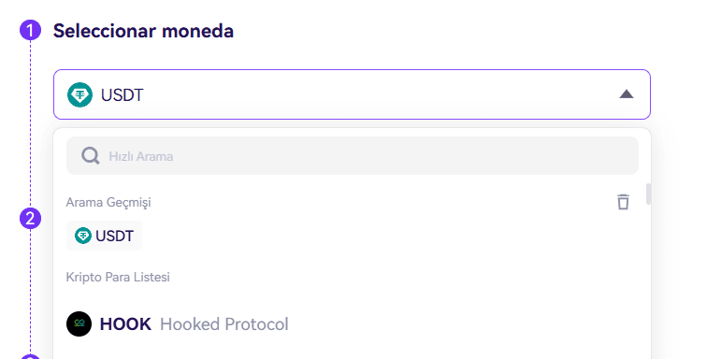This screenshot has height=359, width=721.
Task: Collapse the currency list with the up arrow
Action: (627, 94)
